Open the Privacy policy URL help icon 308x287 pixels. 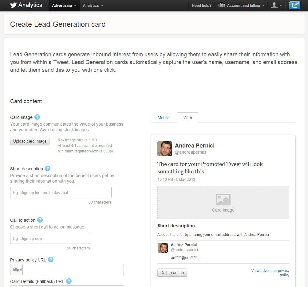pyautogui.click(x=51, y=260)
